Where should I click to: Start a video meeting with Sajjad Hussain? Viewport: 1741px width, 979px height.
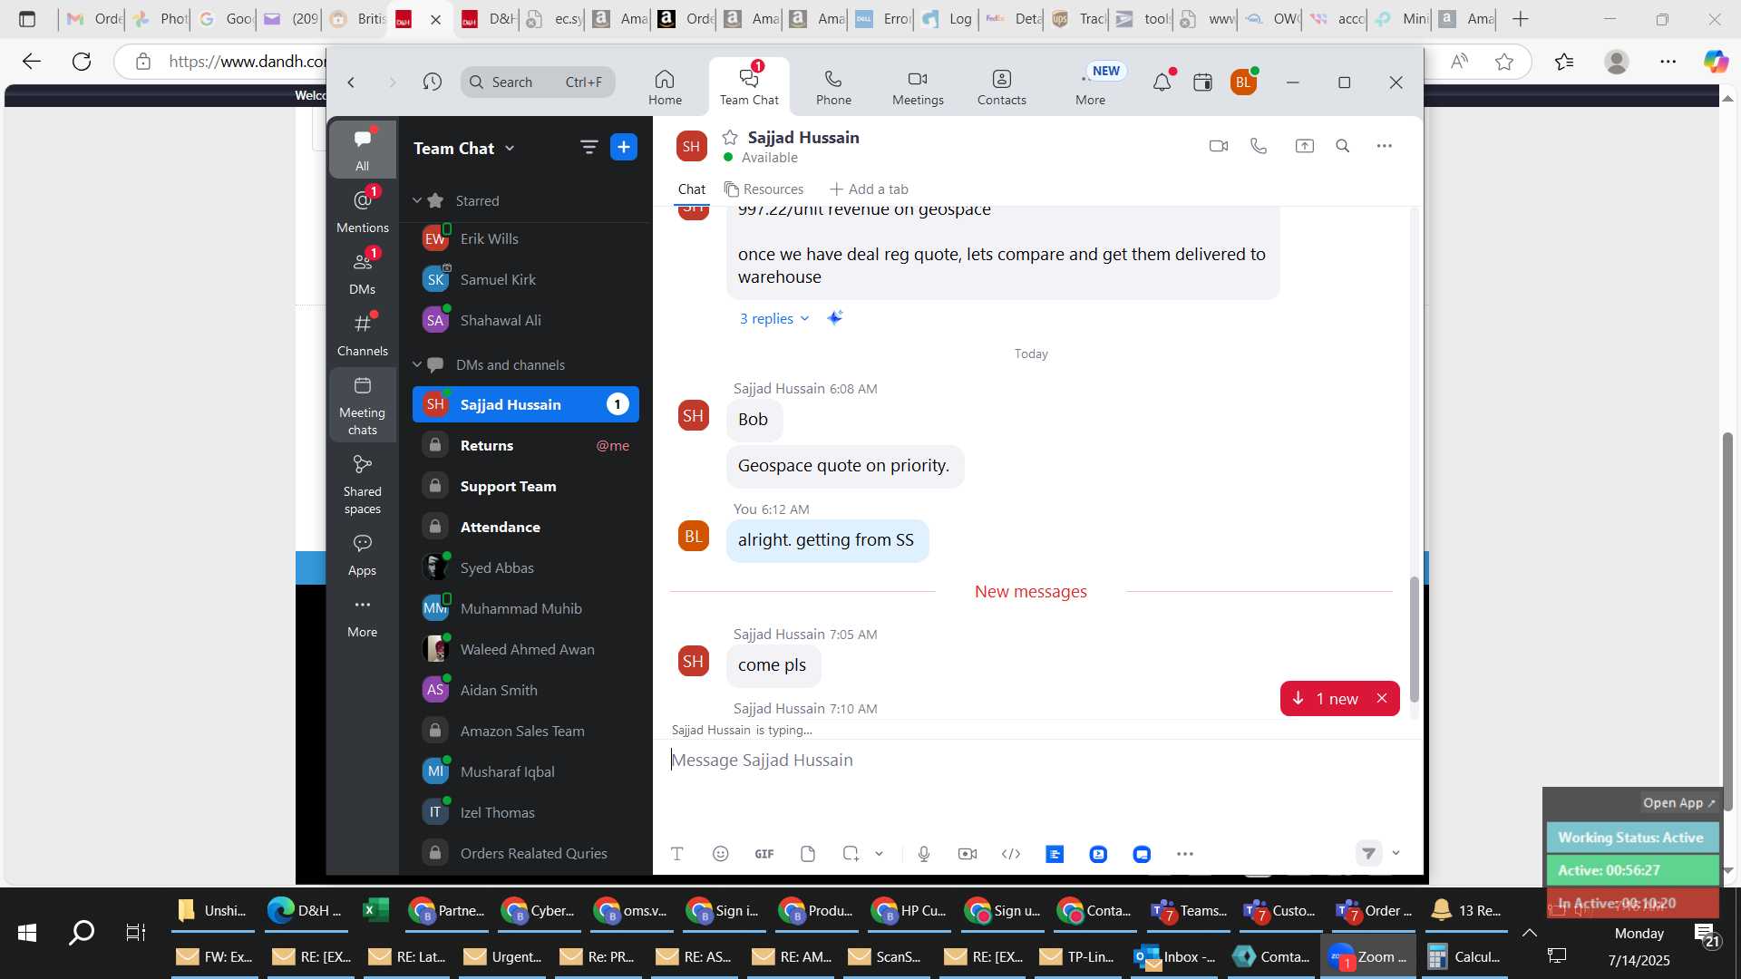[1219, 146]
